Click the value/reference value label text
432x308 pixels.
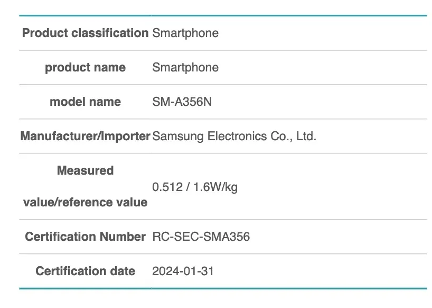click(85, 202)
